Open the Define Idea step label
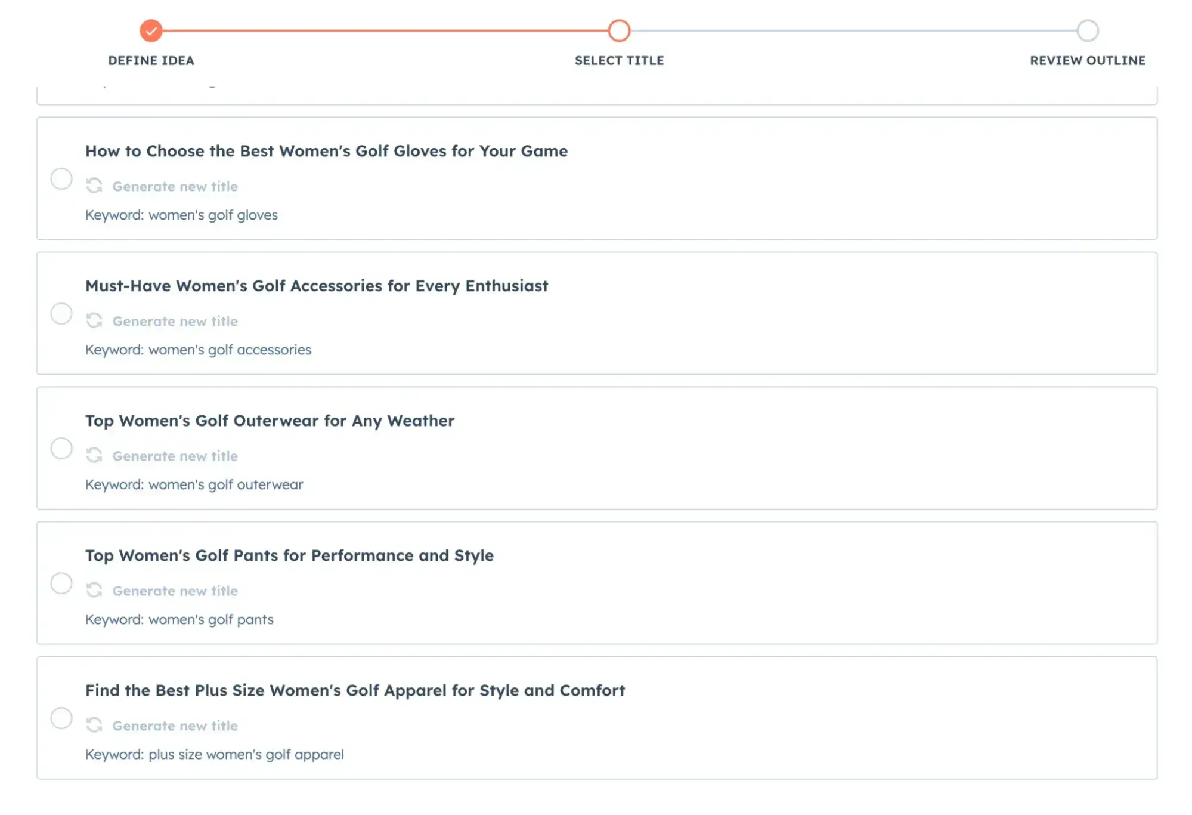Screen dimensions: 1192x815 [x=151, y=60]
